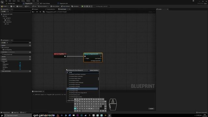The image size is (208, 117).
Task: Toggle Camera variable visibility eye
Action: [x=20, y=66]
